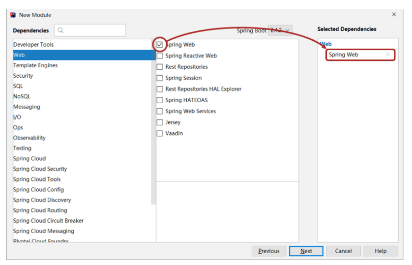The image size is (412, 265).
Task: Select Spring Cloud Tools category
Action: [82, 179]
